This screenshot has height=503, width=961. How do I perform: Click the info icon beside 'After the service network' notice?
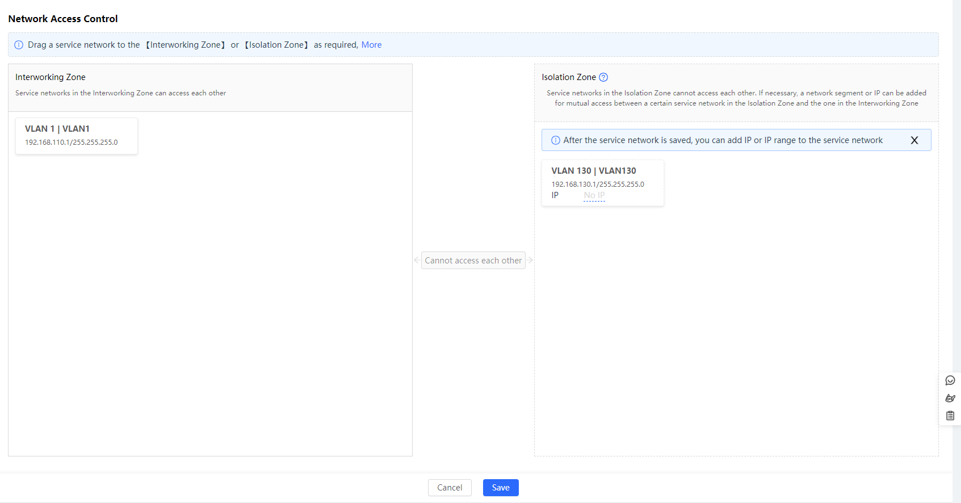coord(555,140)
